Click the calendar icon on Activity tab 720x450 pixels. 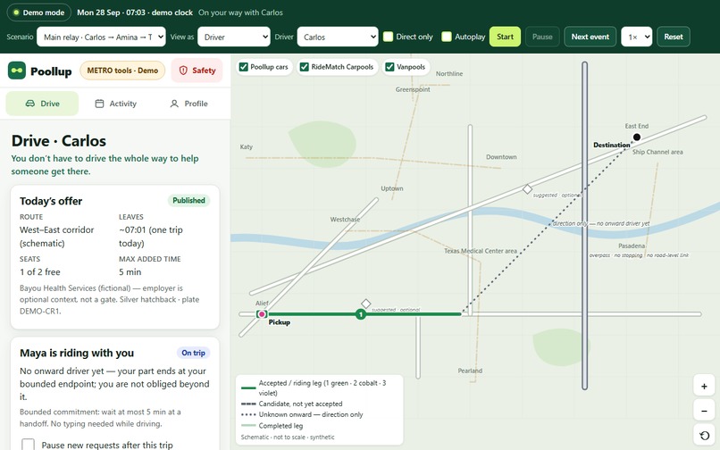point(99,104)
